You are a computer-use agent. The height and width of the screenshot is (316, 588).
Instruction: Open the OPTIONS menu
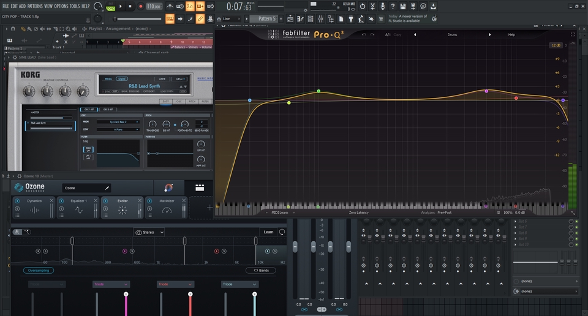click(61, 6)
